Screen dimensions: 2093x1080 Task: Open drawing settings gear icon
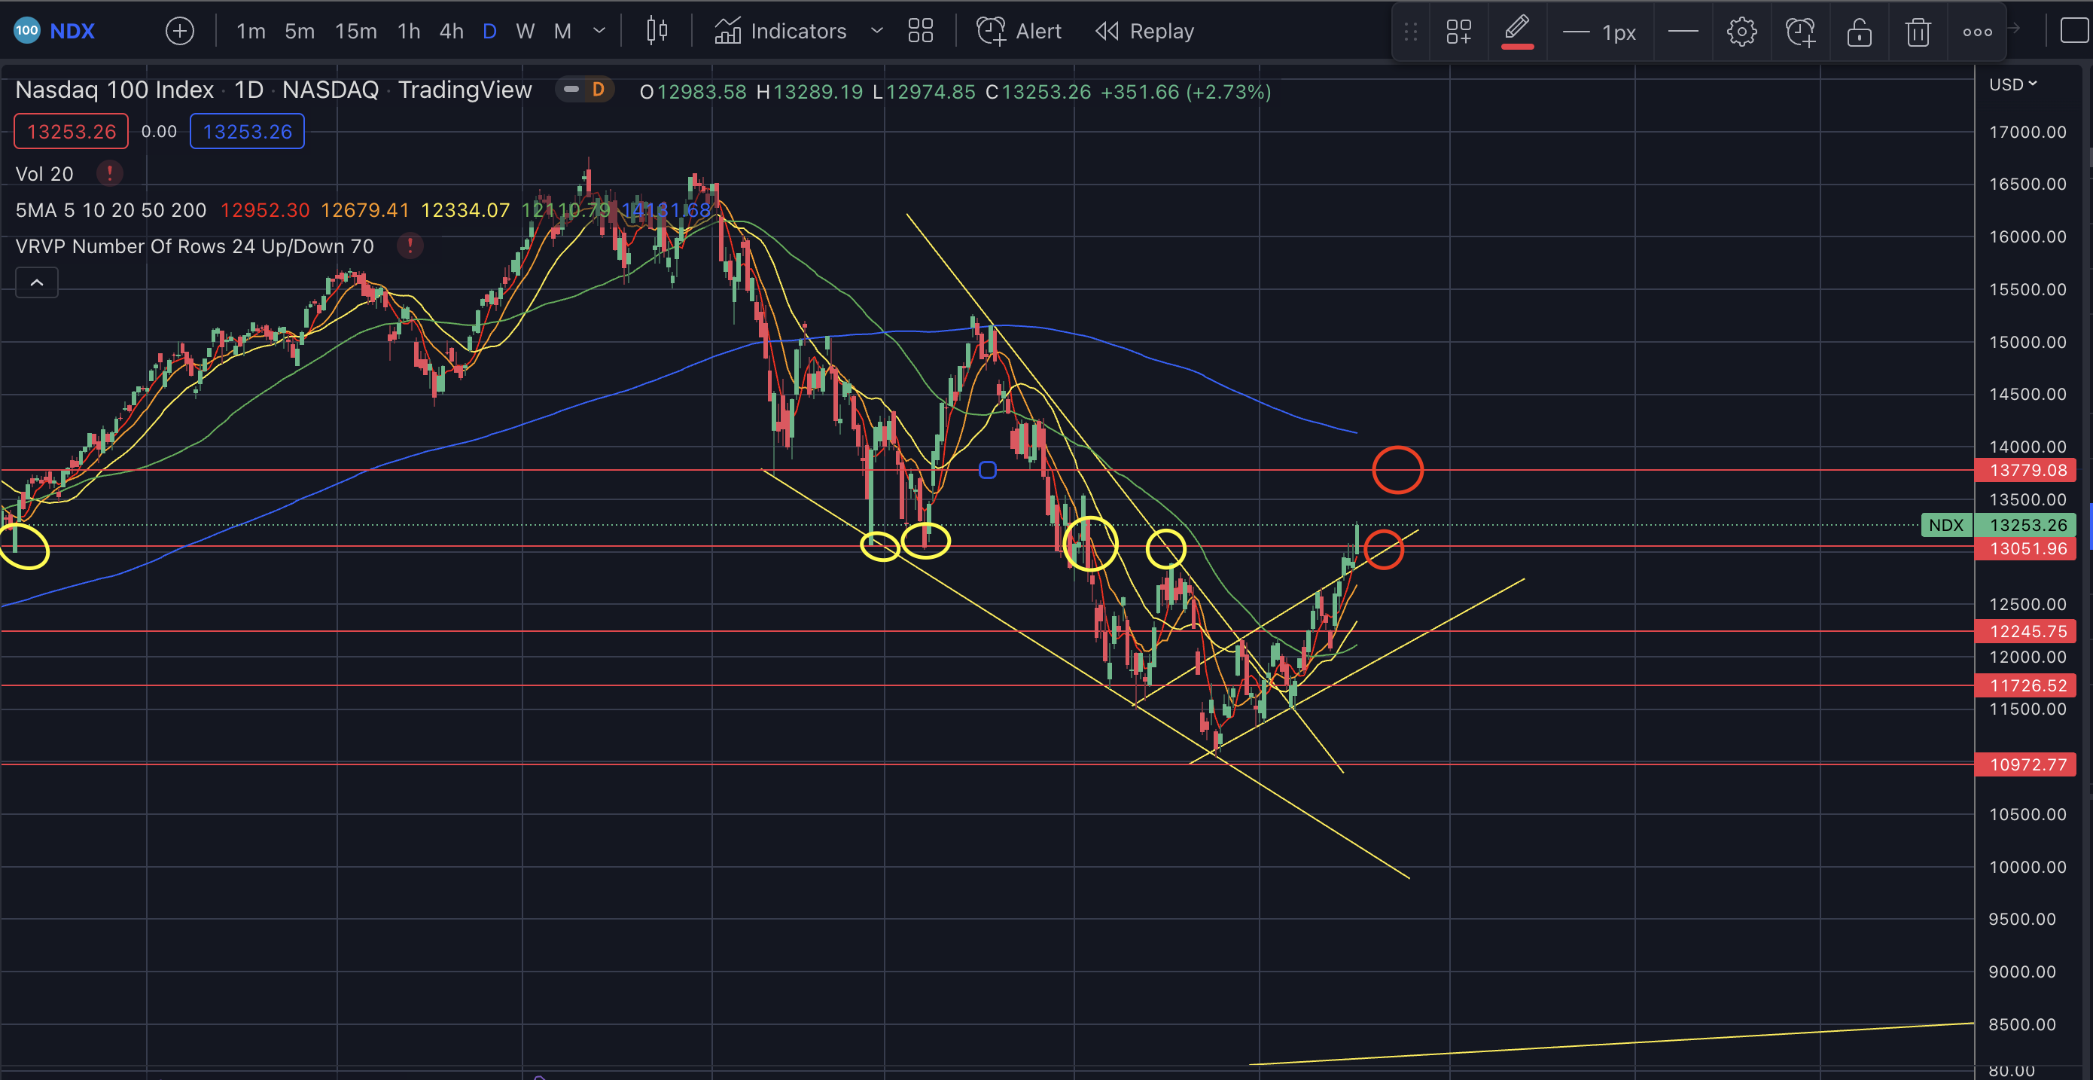pyautogui.click(x=1741, y=32)
